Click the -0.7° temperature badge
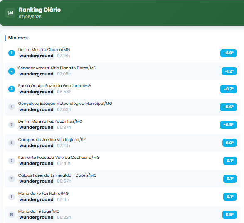 coord(229,89)
